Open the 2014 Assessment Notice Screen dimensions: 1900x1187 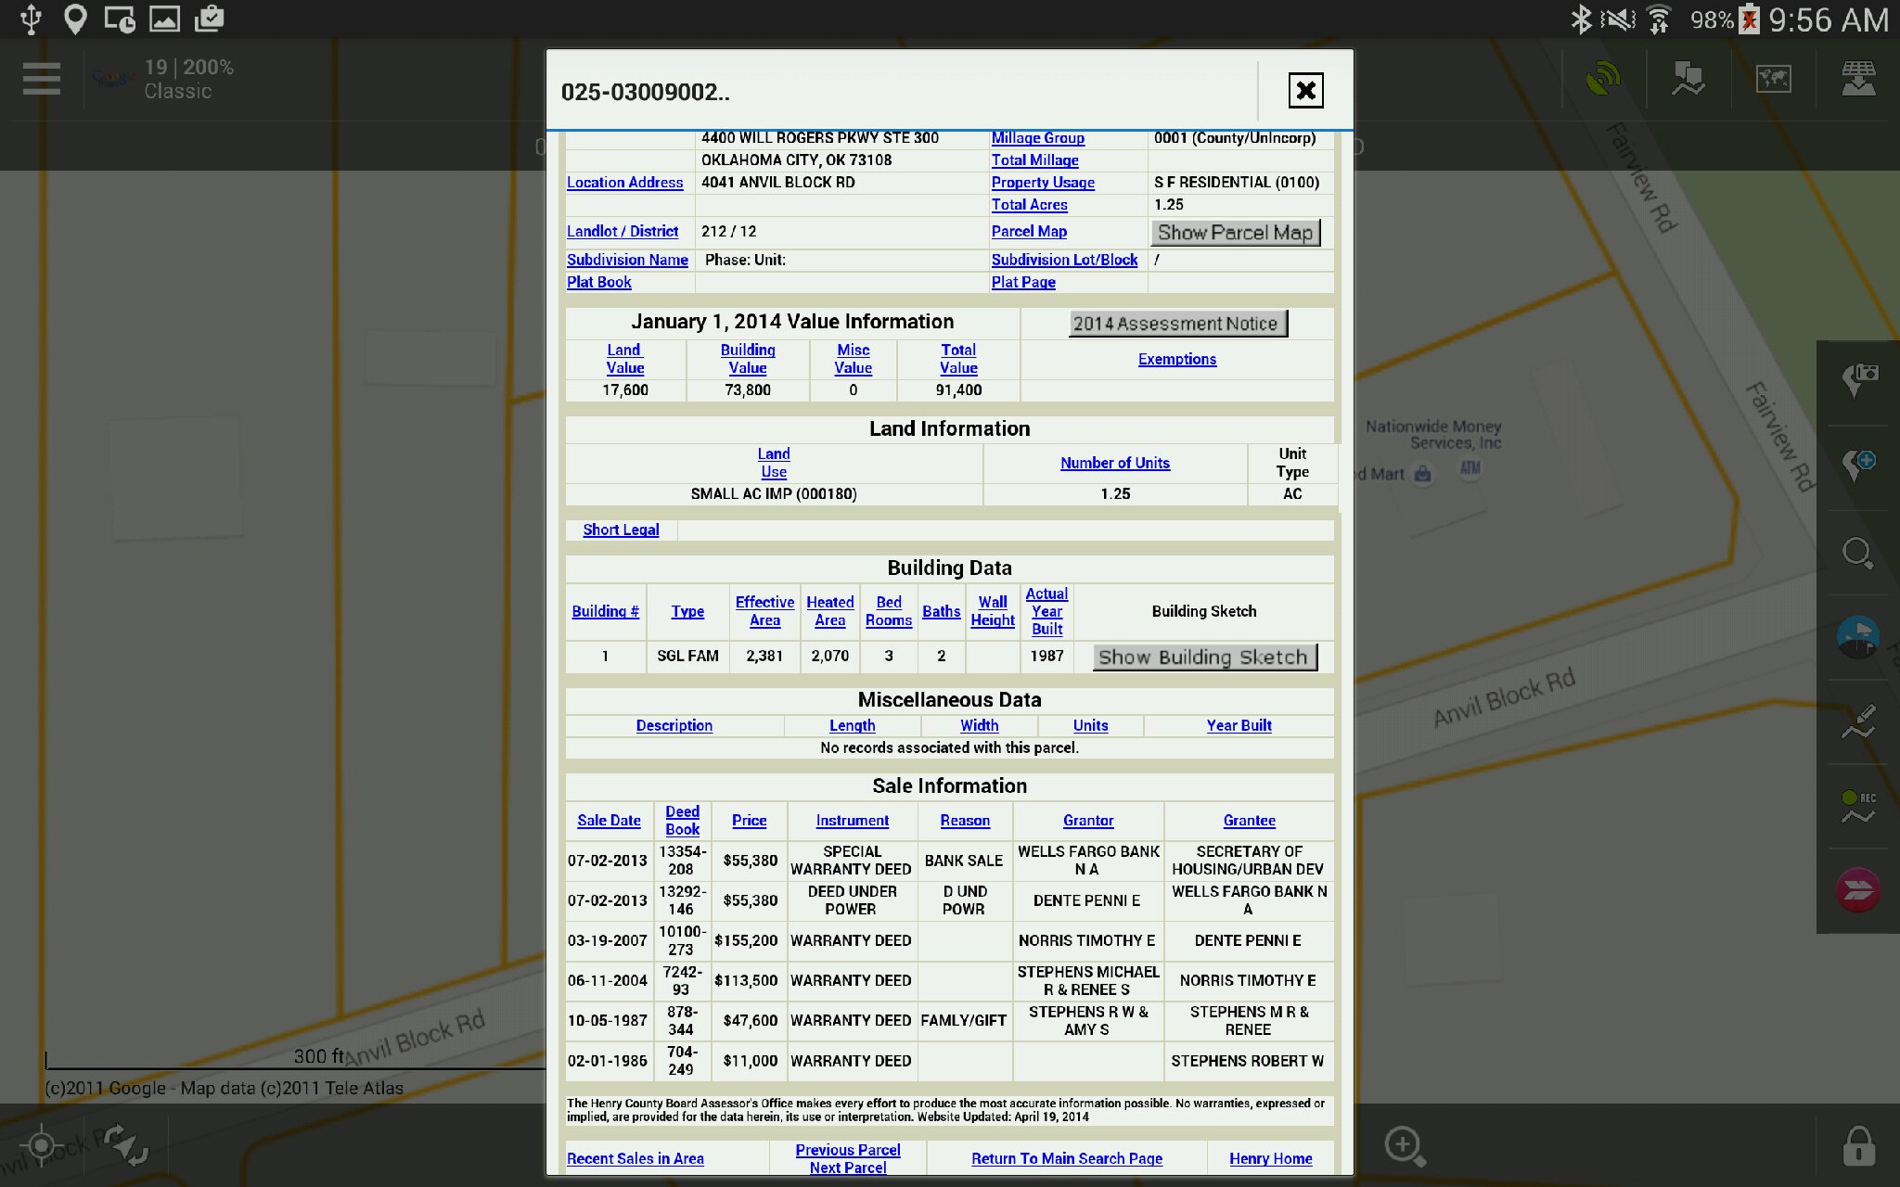click(x=1176, y=324)
